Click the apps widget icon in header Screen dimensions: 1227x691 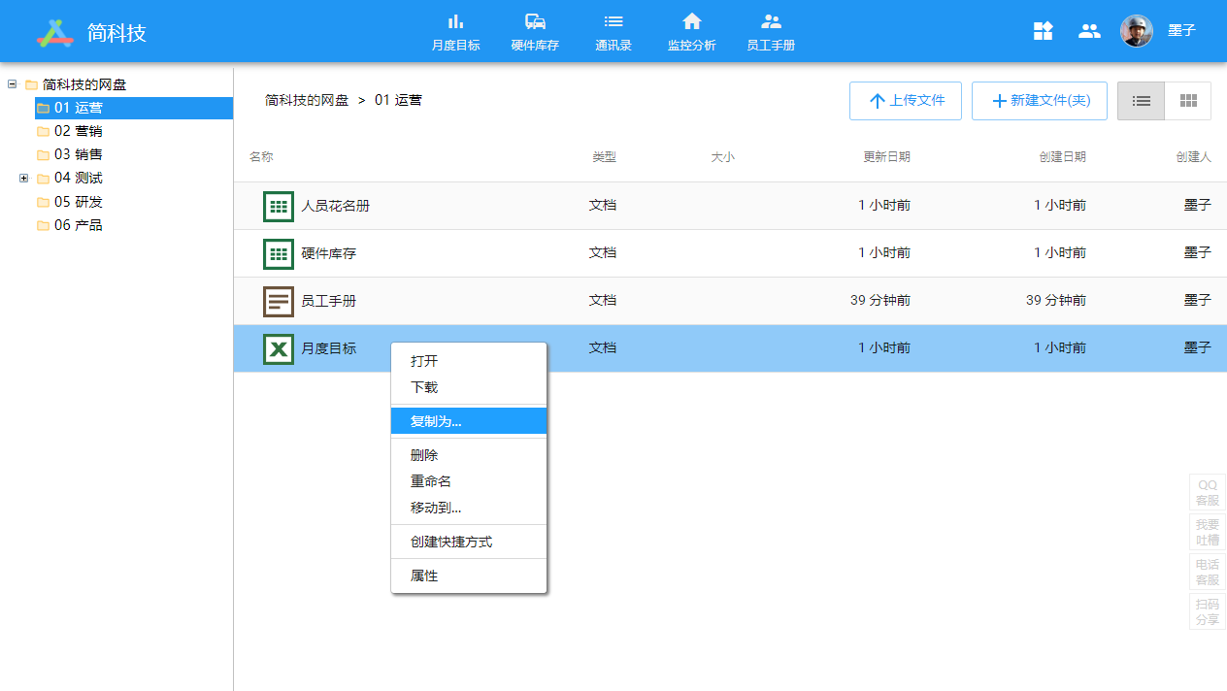coord(1043,31)
